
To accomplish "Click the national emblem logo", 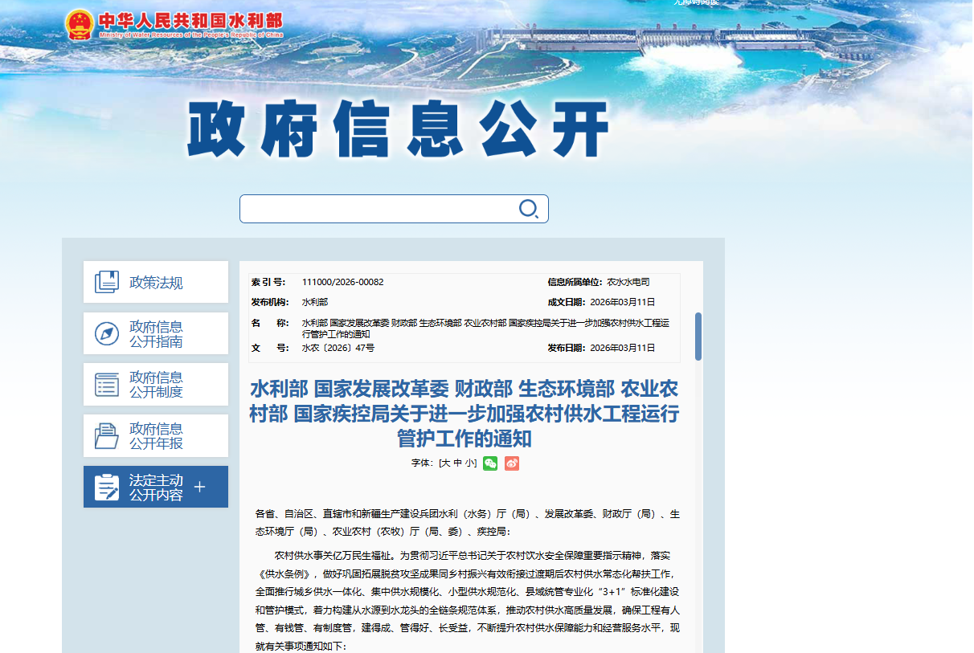I will pyautogui.click(x=80, y=24).
